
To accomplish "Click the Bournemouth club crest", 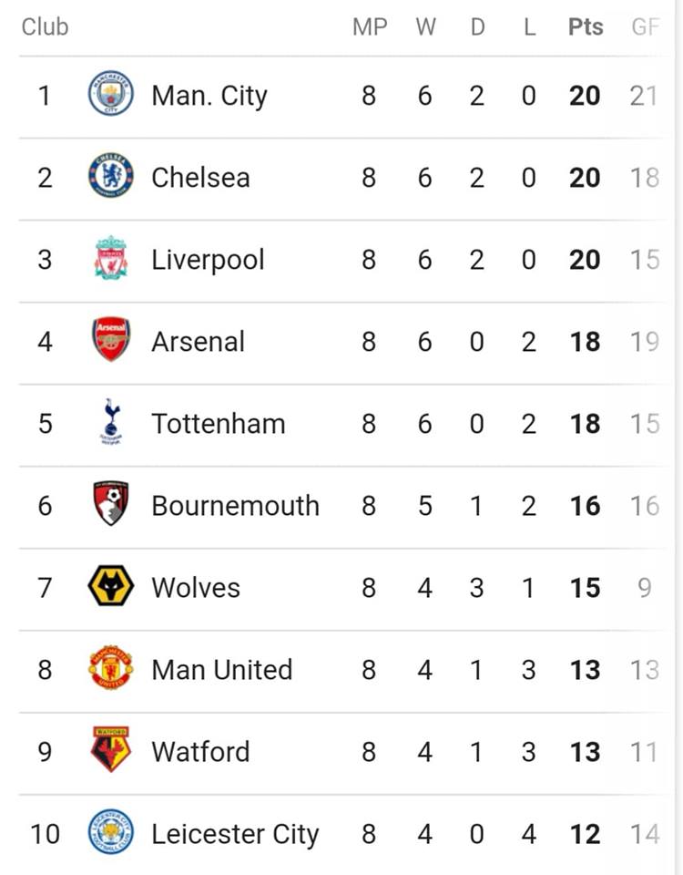I will 111,503.
